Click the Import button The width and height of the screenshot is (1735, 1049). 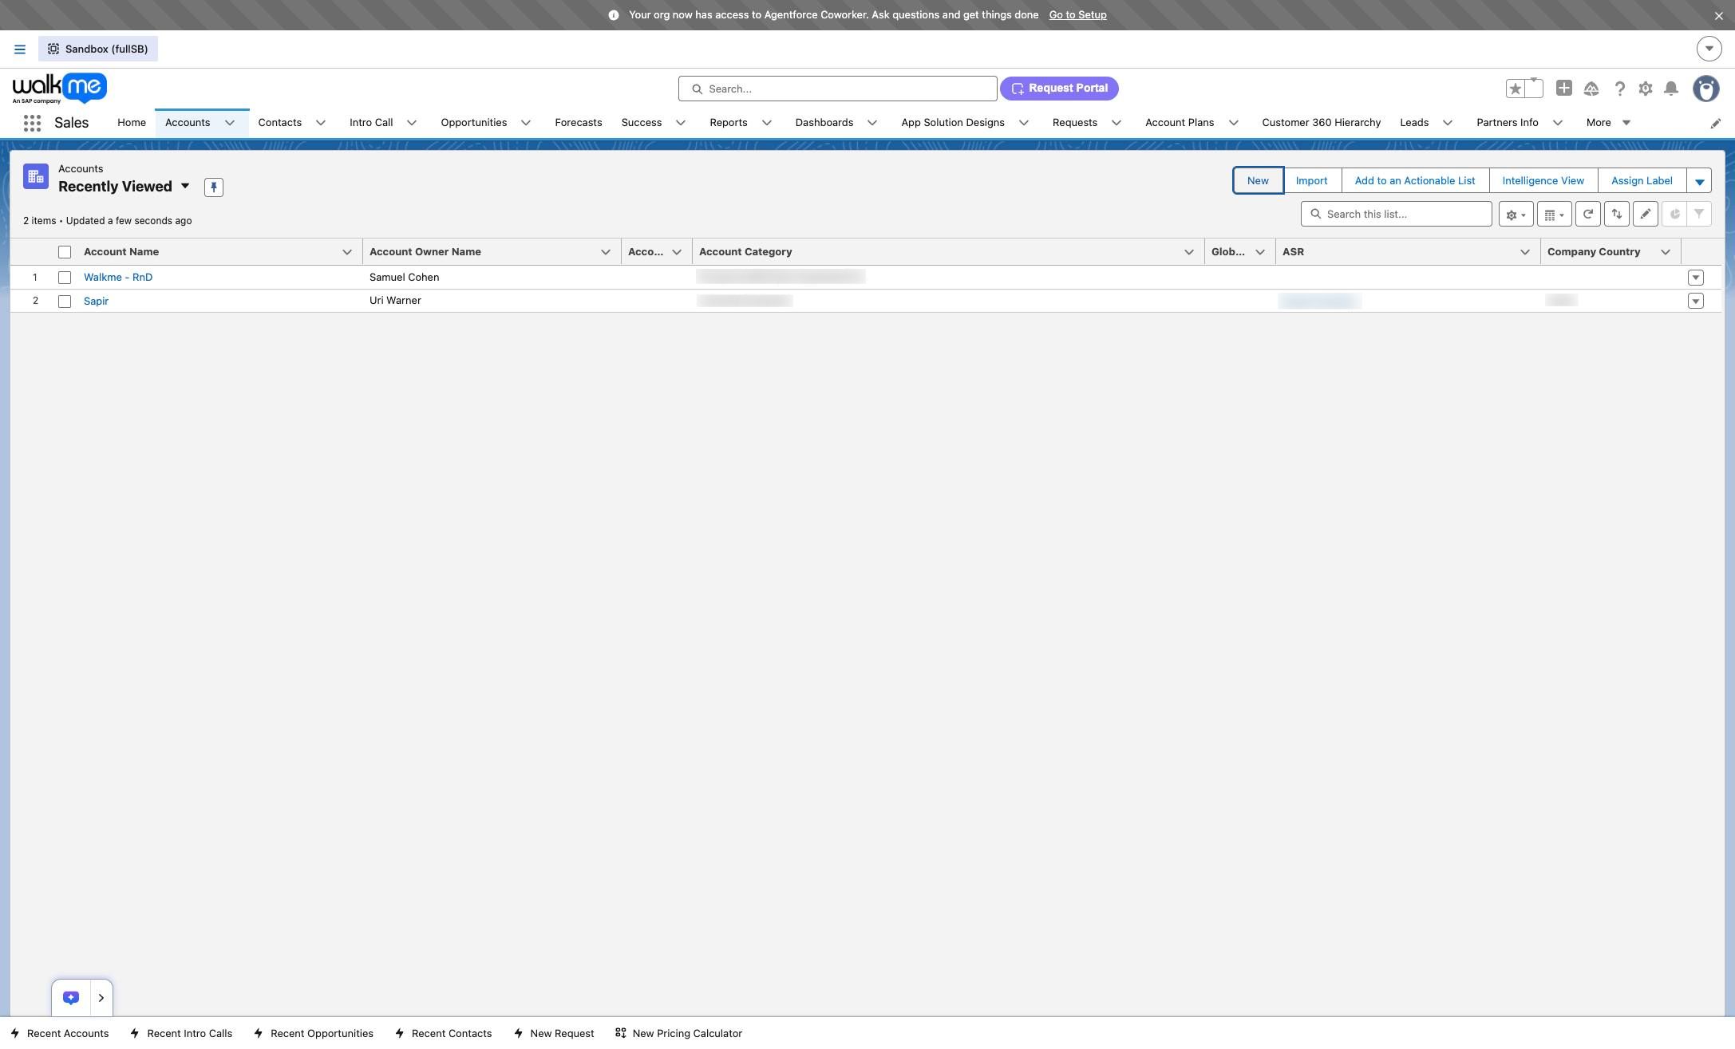point(1312,181)
